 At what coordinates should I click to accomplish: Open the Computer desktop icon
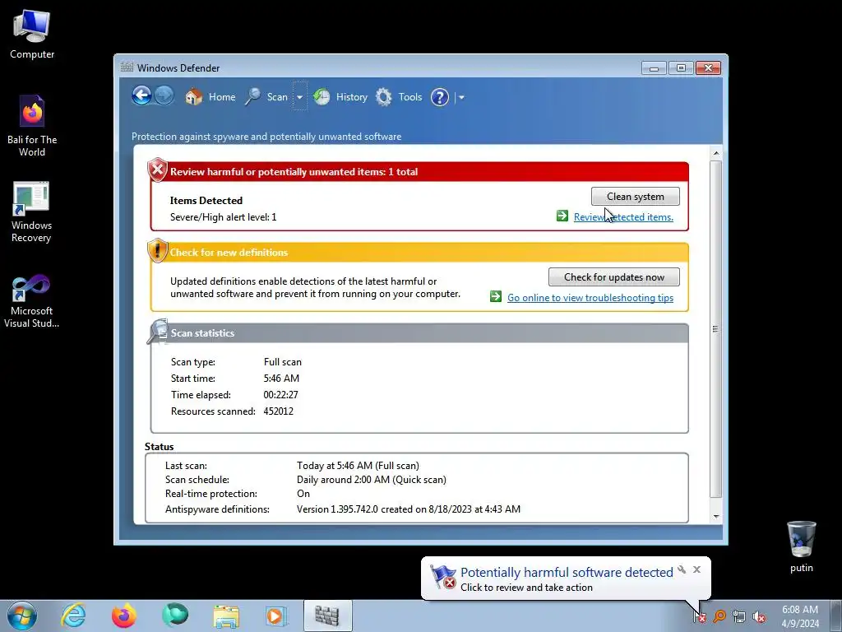(32, 34)
